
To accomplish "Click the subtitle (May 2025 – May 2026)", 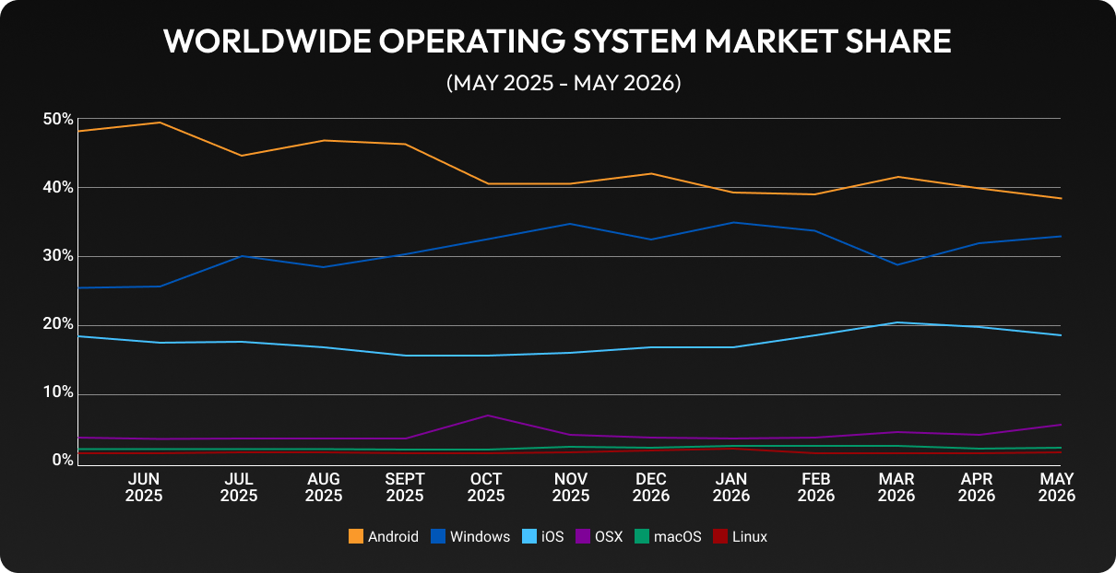I will click(x=564, y=84).
